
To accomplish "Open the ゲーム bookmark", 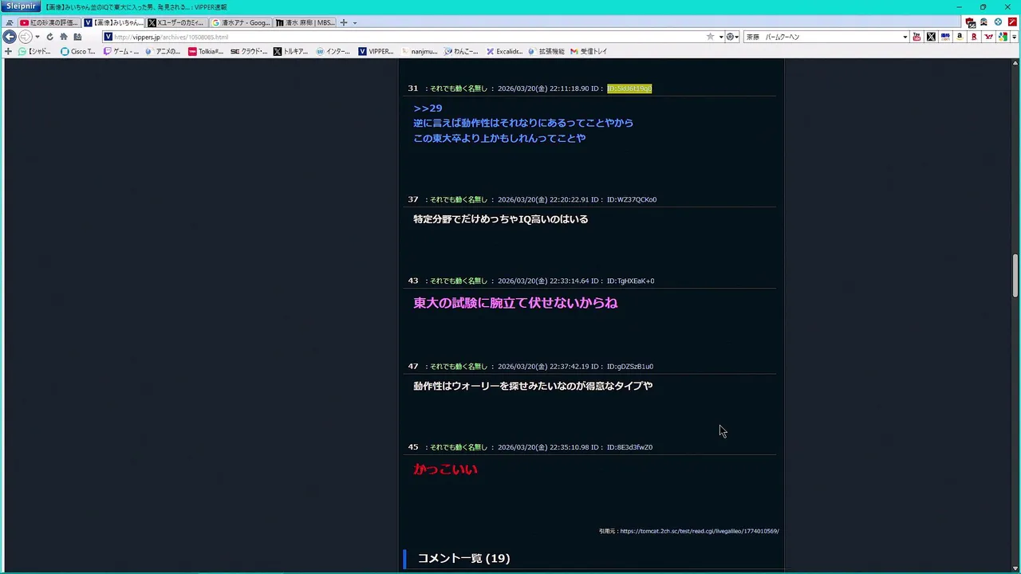I will [x=121, y=51].
